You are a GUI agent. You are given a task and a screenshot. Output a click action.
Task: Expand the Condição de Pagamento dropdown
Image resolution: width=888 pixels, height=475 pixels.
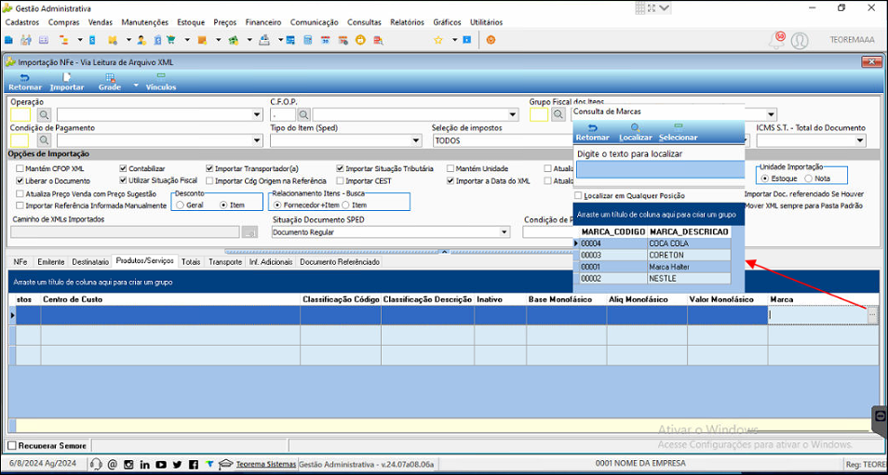coord(257,140)
